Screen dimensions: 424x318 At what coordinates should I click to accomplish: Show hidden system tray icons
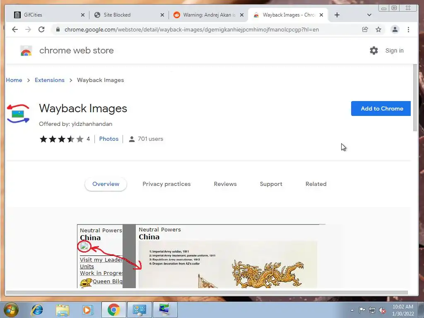352,310
